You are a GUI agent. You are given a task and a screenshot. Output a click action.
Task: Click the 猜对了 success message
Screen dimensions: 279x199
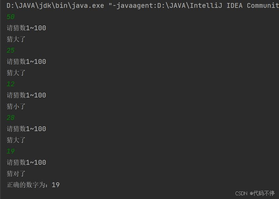click(x=16, y=174)
